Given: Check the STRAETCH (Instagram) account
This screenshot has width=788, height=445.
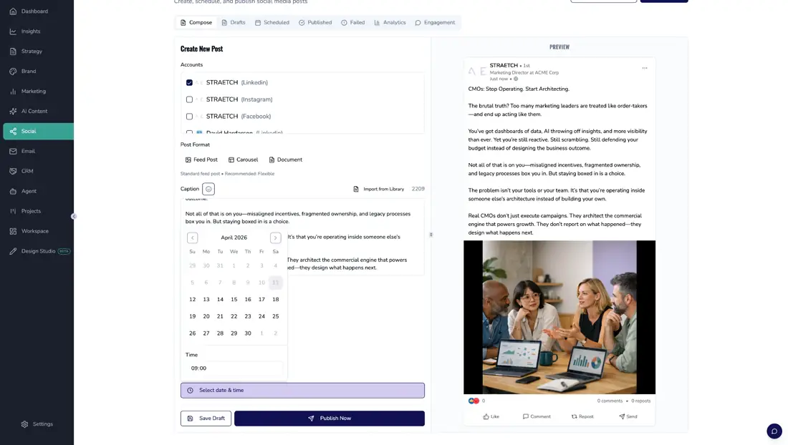Looking at the screenshot, I should pyautogui.click(x=189, y=99).
